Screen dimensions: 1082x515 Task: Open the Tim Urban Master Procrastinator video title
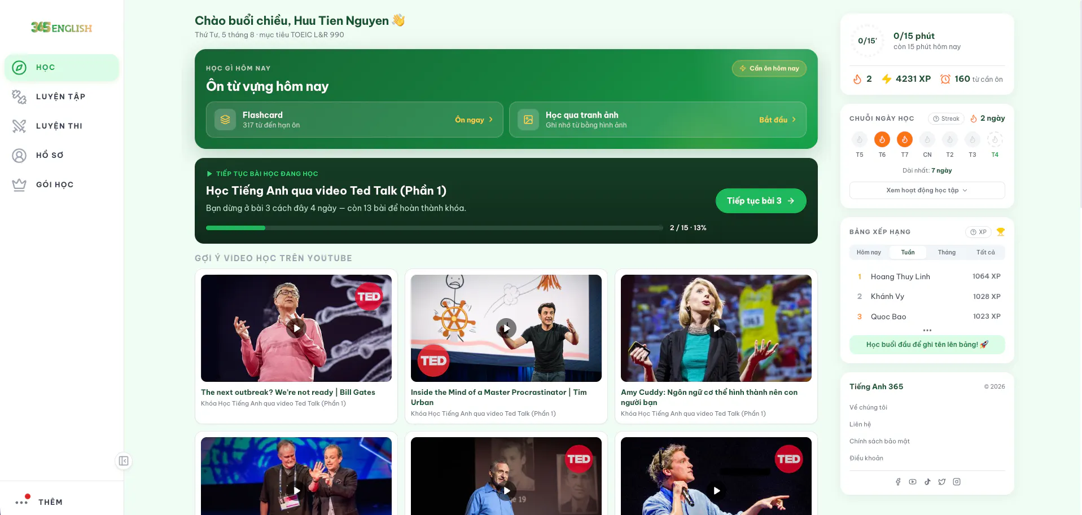498,397
